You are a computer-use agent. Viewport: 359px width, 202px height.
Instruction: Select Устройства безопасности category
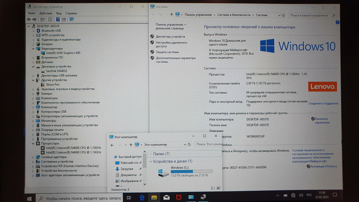click(x=59, y=171)
